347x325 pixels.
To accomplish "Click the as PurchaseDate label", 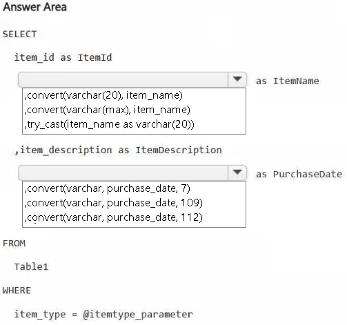I will [299, 174].
